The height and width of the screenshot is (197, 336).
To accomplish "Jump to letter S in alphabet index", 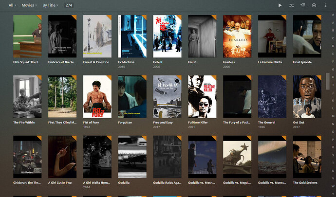I will coord(333,155).
